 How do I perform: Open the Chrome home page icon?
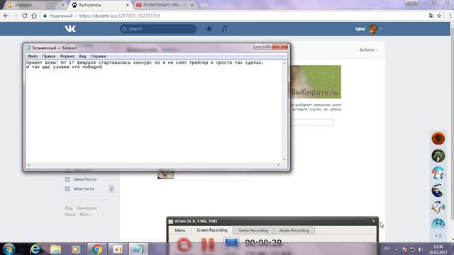tap(34, 16)
